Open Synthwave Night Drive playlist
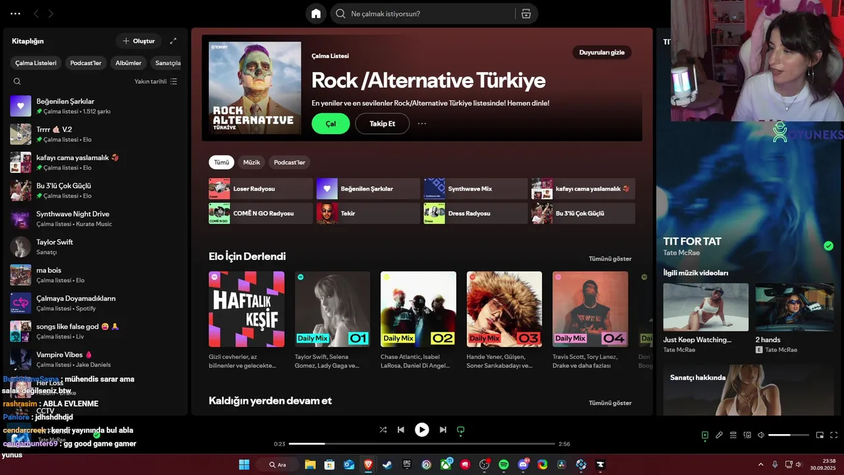The height and width of the screenshot is (475, 844). pyautogui.click(x=96, y=218)
